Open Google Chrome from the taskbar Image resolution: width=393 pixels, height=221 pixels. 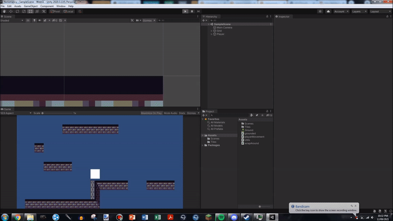pyautogui.click(x=17, y=217)
